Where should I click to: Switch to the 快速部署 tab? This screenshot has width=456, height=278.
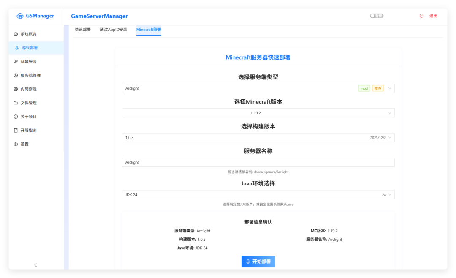tap(83, 30)
